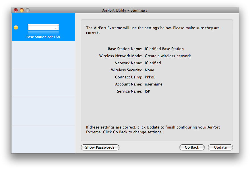Click the AirPort Utility – Summary title
This screenshot has width=250, height=169.
(125, 10)
